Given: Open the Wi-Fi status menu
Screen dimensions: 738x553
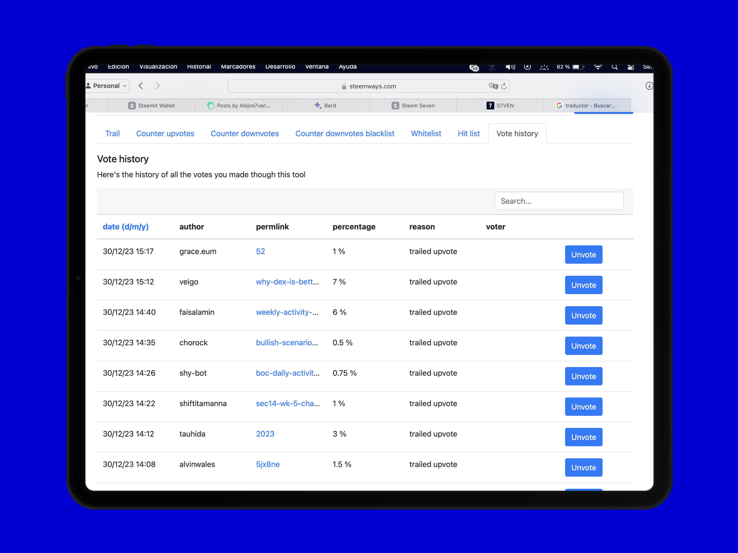Looking at the screenshot, I should [x=598, y=67].
